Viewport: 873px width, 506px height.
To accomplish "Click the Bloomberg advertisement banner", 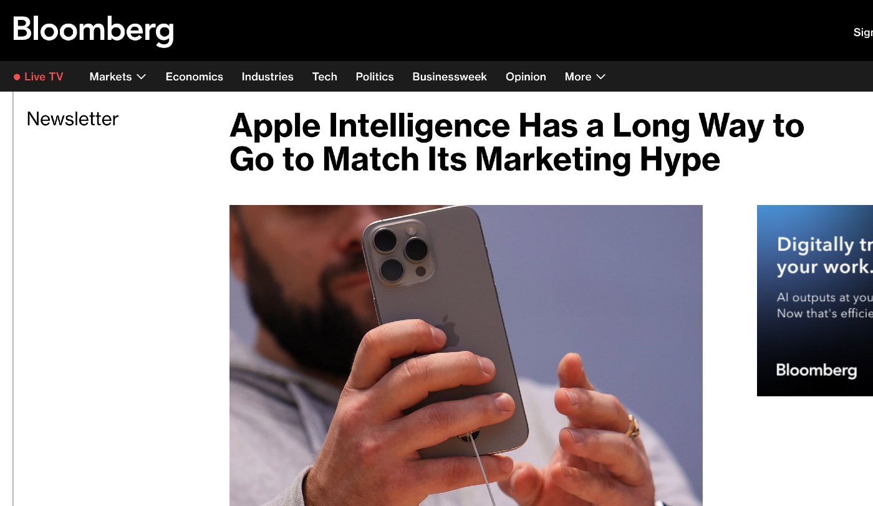I will point(815,300).
